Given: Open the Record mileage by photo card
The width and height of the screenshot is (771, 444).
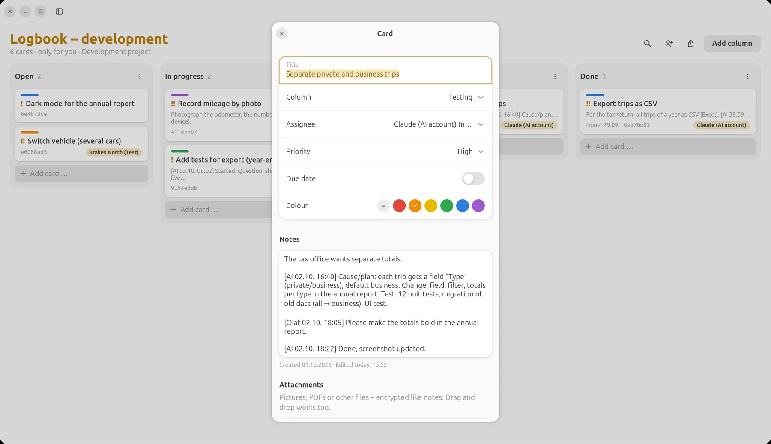Looking at the screenshot, I should click(218, 115).
